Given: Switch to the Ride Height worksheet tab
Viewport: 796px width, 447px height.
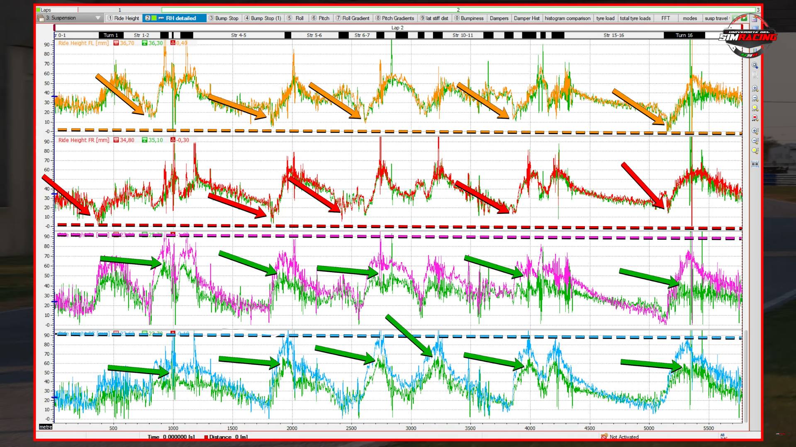Looking at the screenshot, I should tap(123, 18).
